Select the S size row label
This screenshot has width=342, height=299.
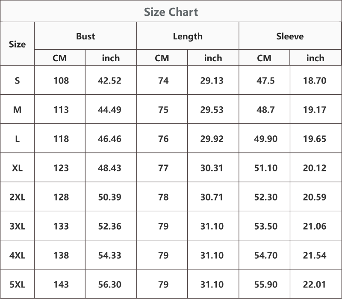pyautogui.click(x=17, y=81)
